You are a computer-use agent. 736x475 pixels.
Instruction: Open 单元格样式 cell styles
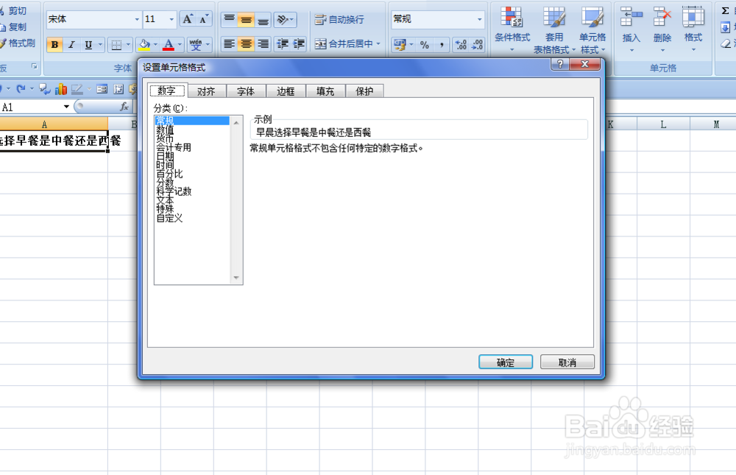point(592,29)
